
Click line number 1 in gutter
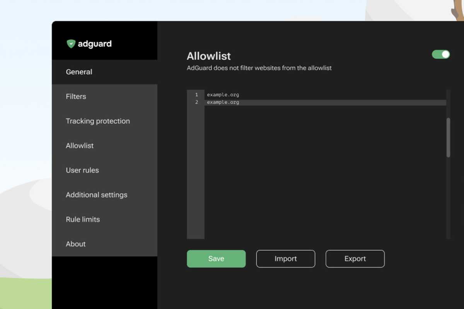point(196,95)
